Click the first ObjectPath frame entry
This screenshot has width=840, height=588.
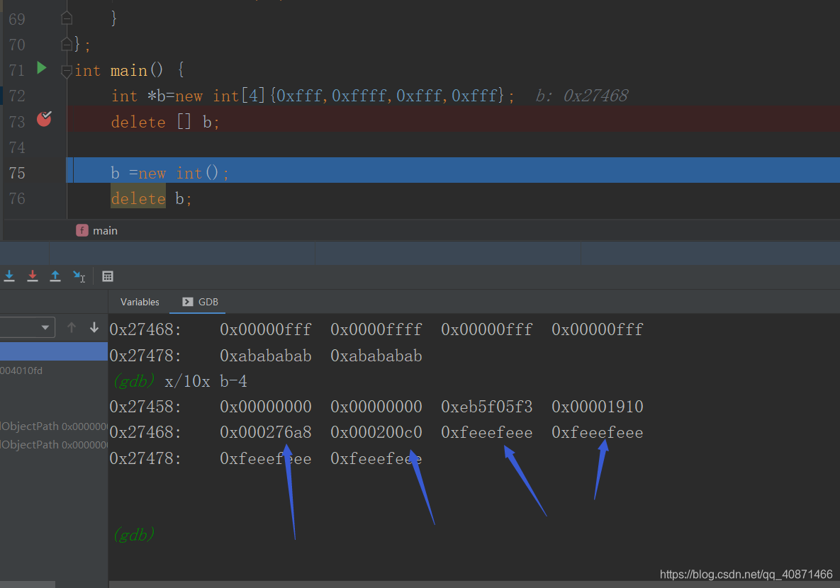[x=54, y=426]
